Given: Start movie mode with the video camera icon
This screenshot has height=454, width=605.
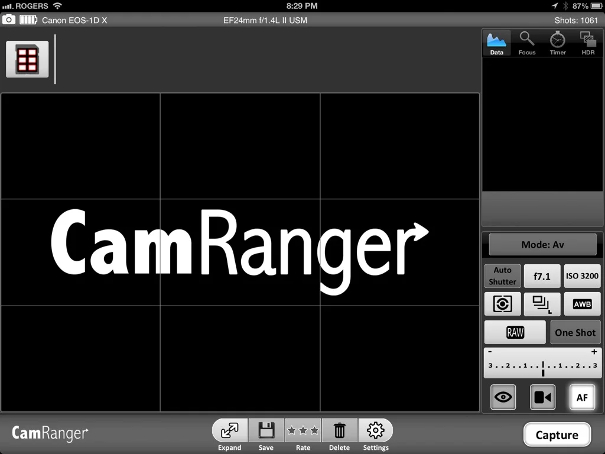Looking at the screenshot, I should click(x=542, y=397).
